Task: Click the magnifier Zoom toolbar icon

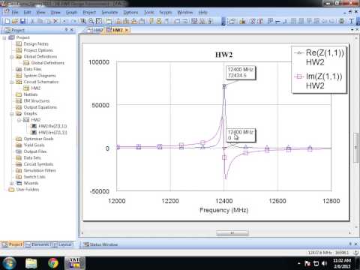Action: pyautogui.click(x=91, y=21)
